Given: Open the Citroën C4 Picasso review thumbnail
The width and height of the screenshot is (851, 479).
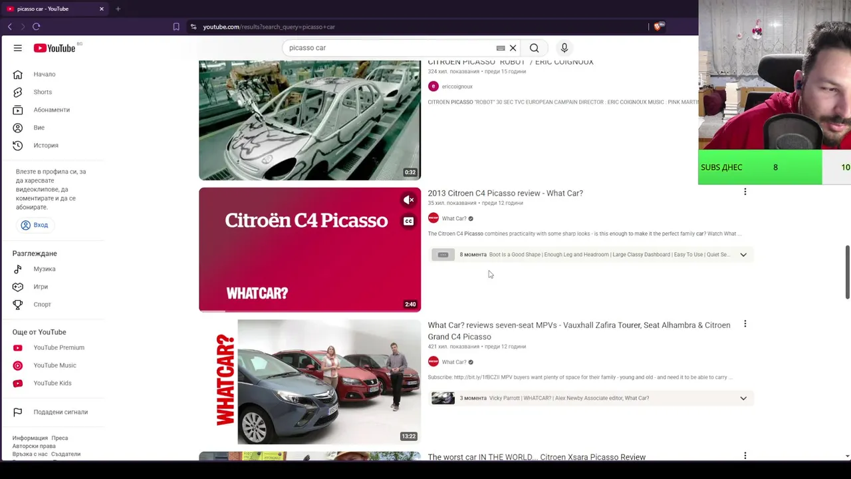Looking at the screenshot, I should point(310,249).
